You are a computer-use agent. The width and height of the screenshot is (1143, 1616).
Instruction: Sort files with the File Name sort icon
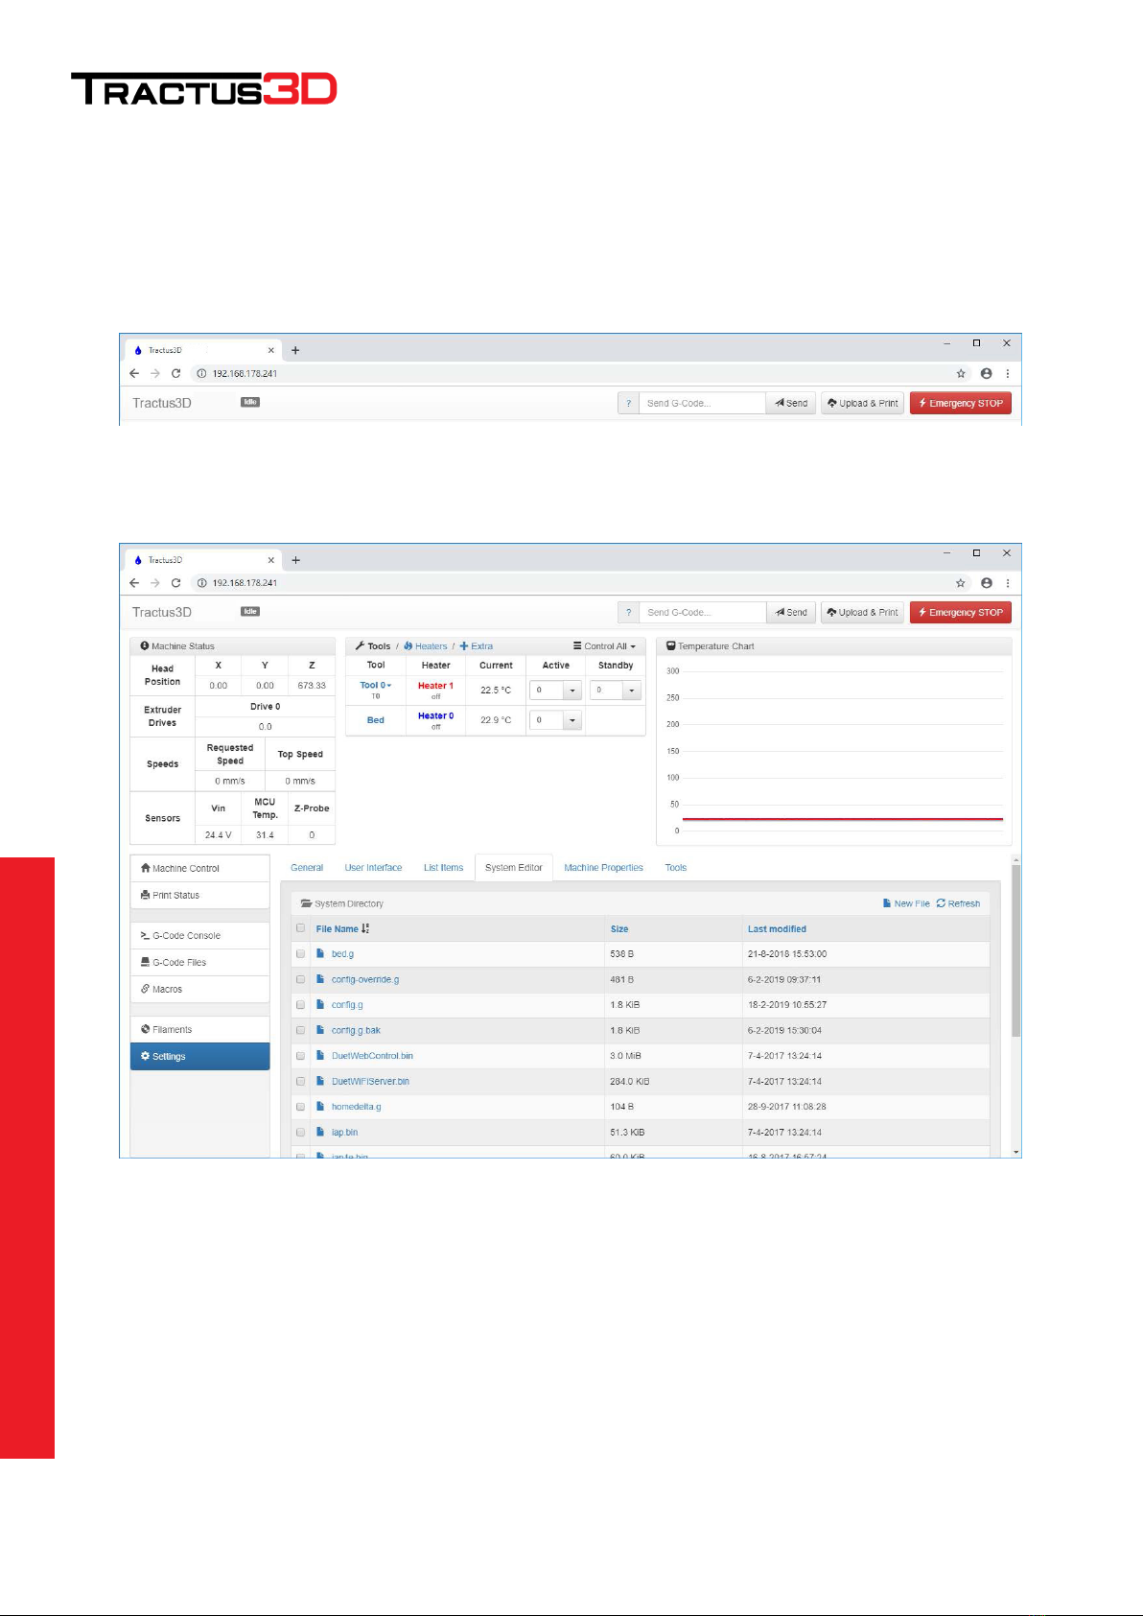(x=365, y=928)
